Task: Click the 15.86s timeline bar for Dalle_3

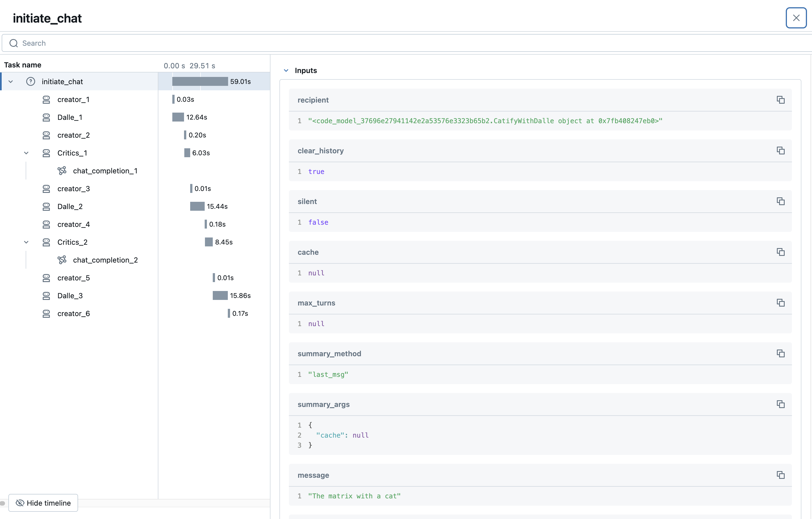Action: (x=221, y=295)
